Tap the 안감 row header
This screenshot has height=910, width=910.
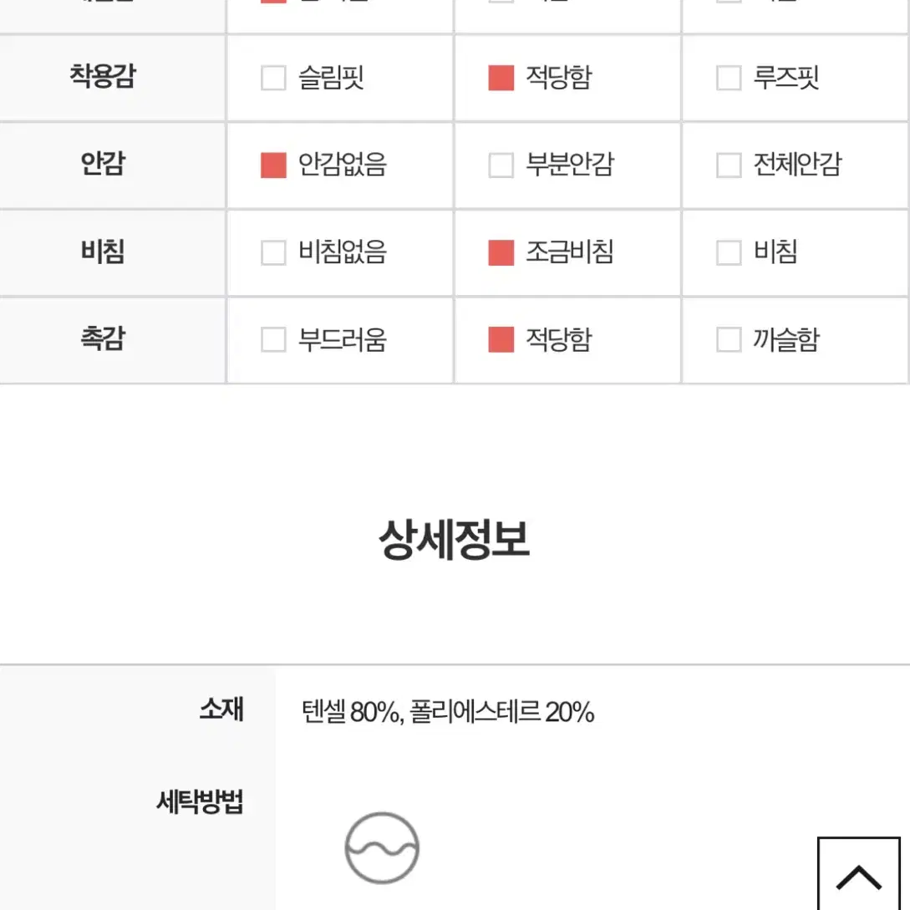103,163
